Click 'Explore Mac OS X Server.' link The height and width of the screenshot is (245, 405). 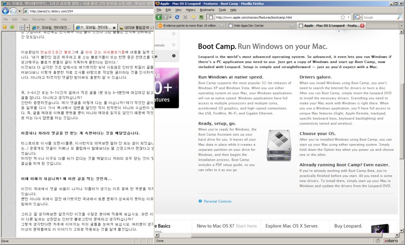[291, 226]
